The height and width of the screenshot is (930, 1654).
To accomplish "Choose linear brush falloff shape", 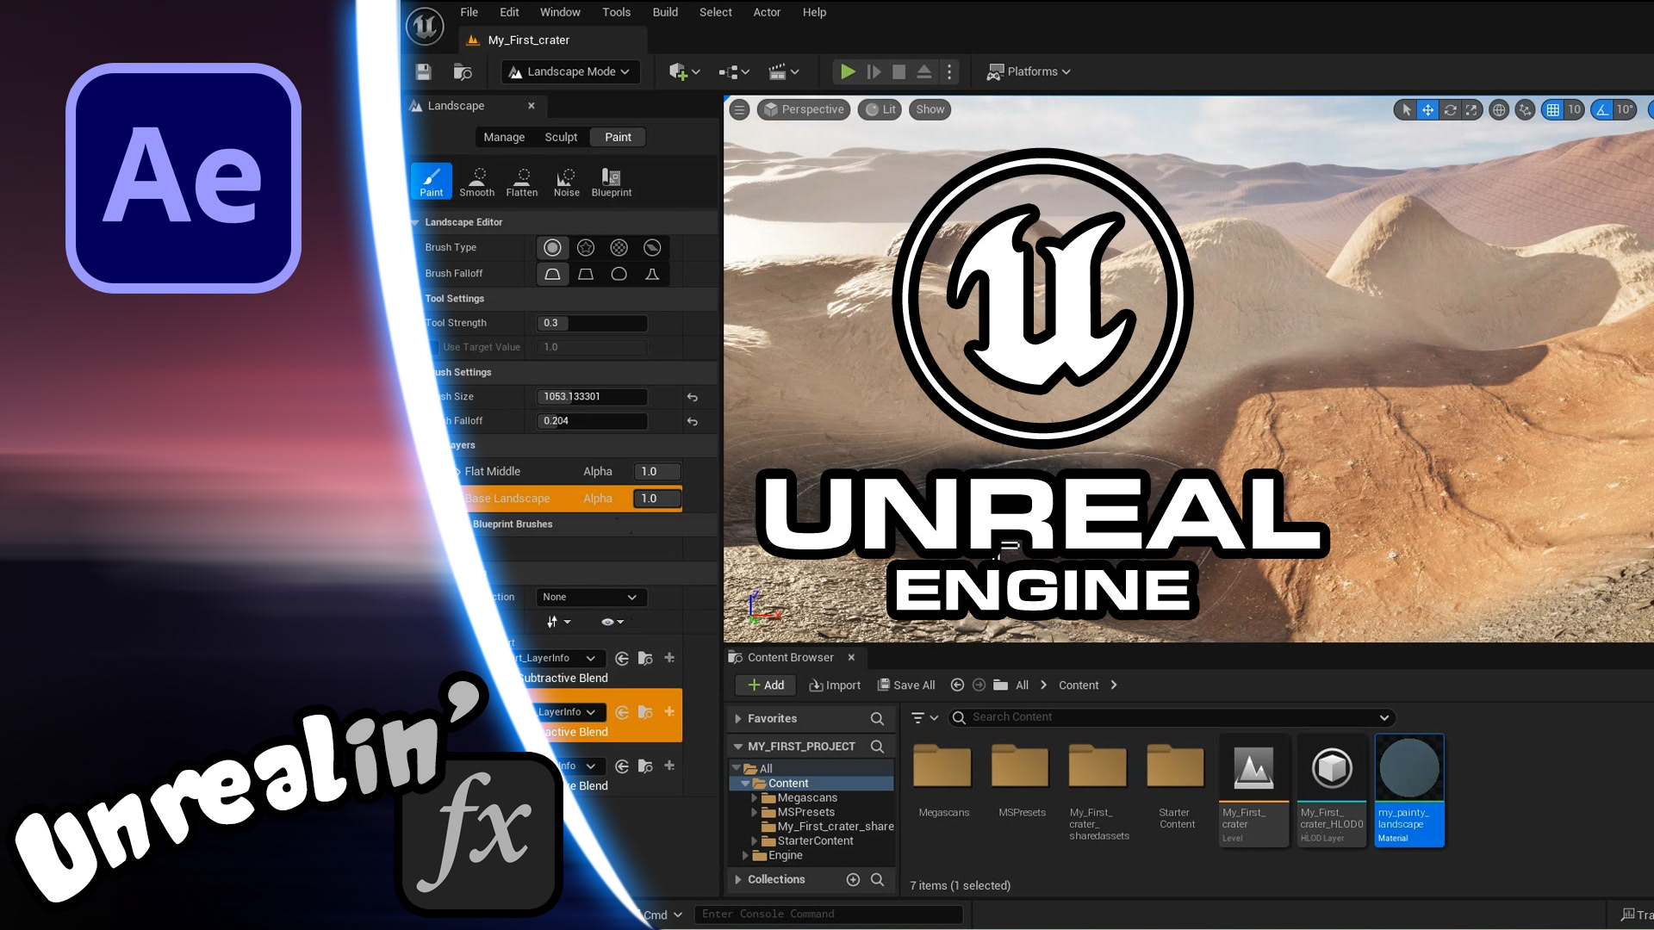I will coord(586,274).
